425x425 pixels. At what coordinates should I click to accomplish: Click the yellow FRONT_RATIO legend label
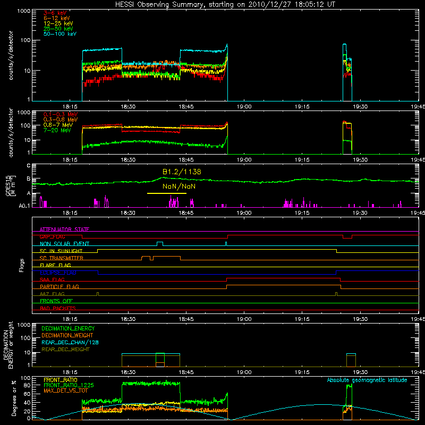click(60, 380)
